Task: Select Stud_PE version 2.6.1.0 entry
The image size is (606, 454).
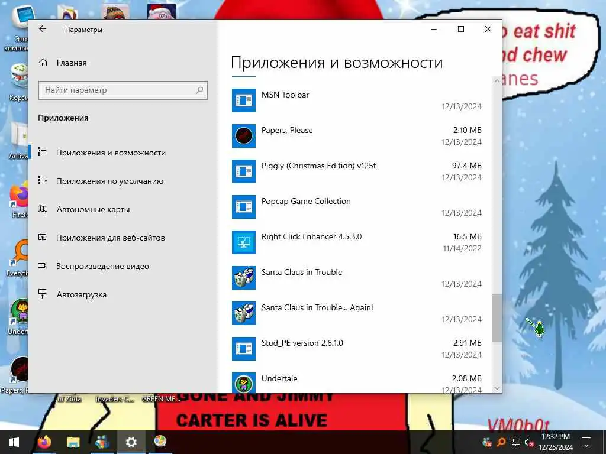Action: [302, 343]
